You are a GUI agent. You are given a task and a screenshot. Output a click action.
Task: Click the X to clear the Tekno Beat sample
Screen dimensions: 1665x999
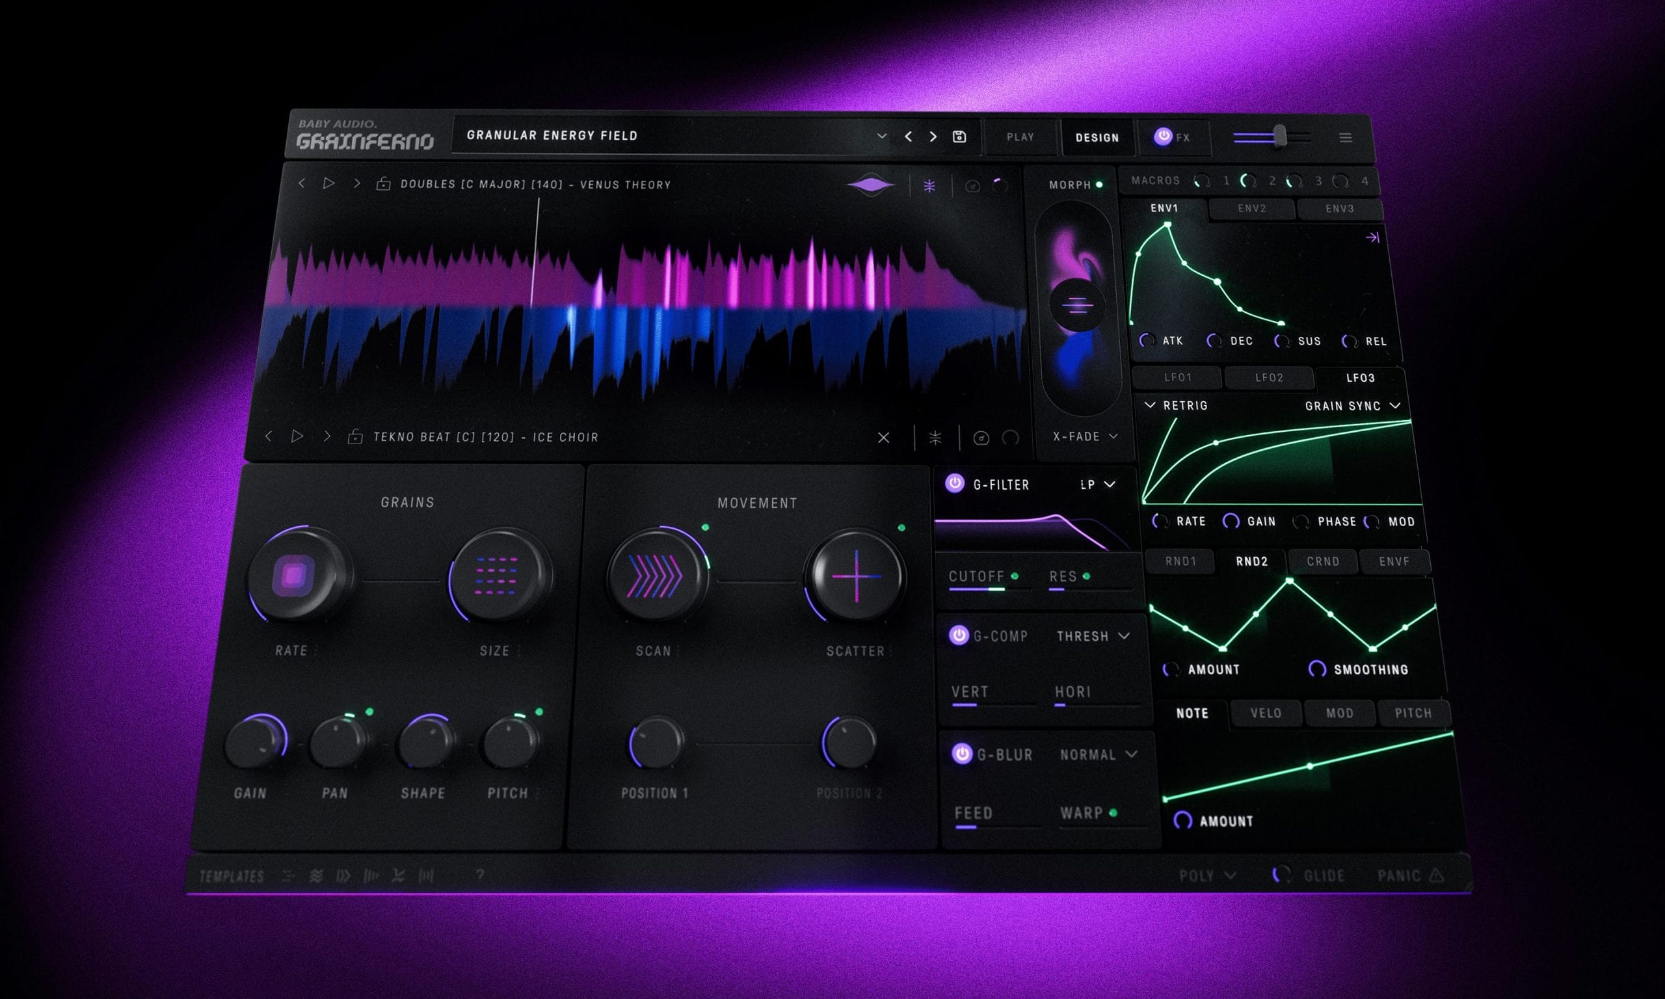point(885,437)
